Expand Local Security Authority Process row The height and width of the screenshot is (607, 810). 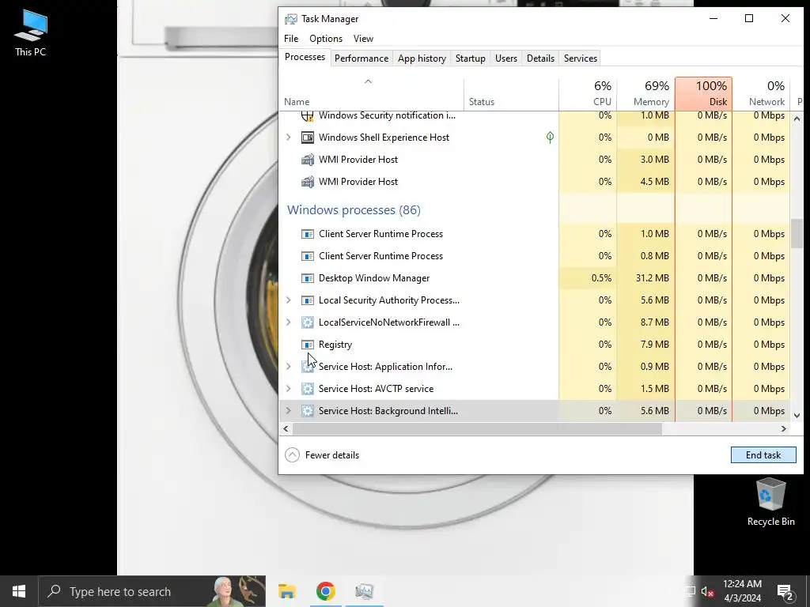pyautogui.click(x=289, y=300)
